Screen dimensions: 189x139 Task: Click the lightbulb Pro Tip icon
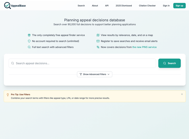point(8,94)
